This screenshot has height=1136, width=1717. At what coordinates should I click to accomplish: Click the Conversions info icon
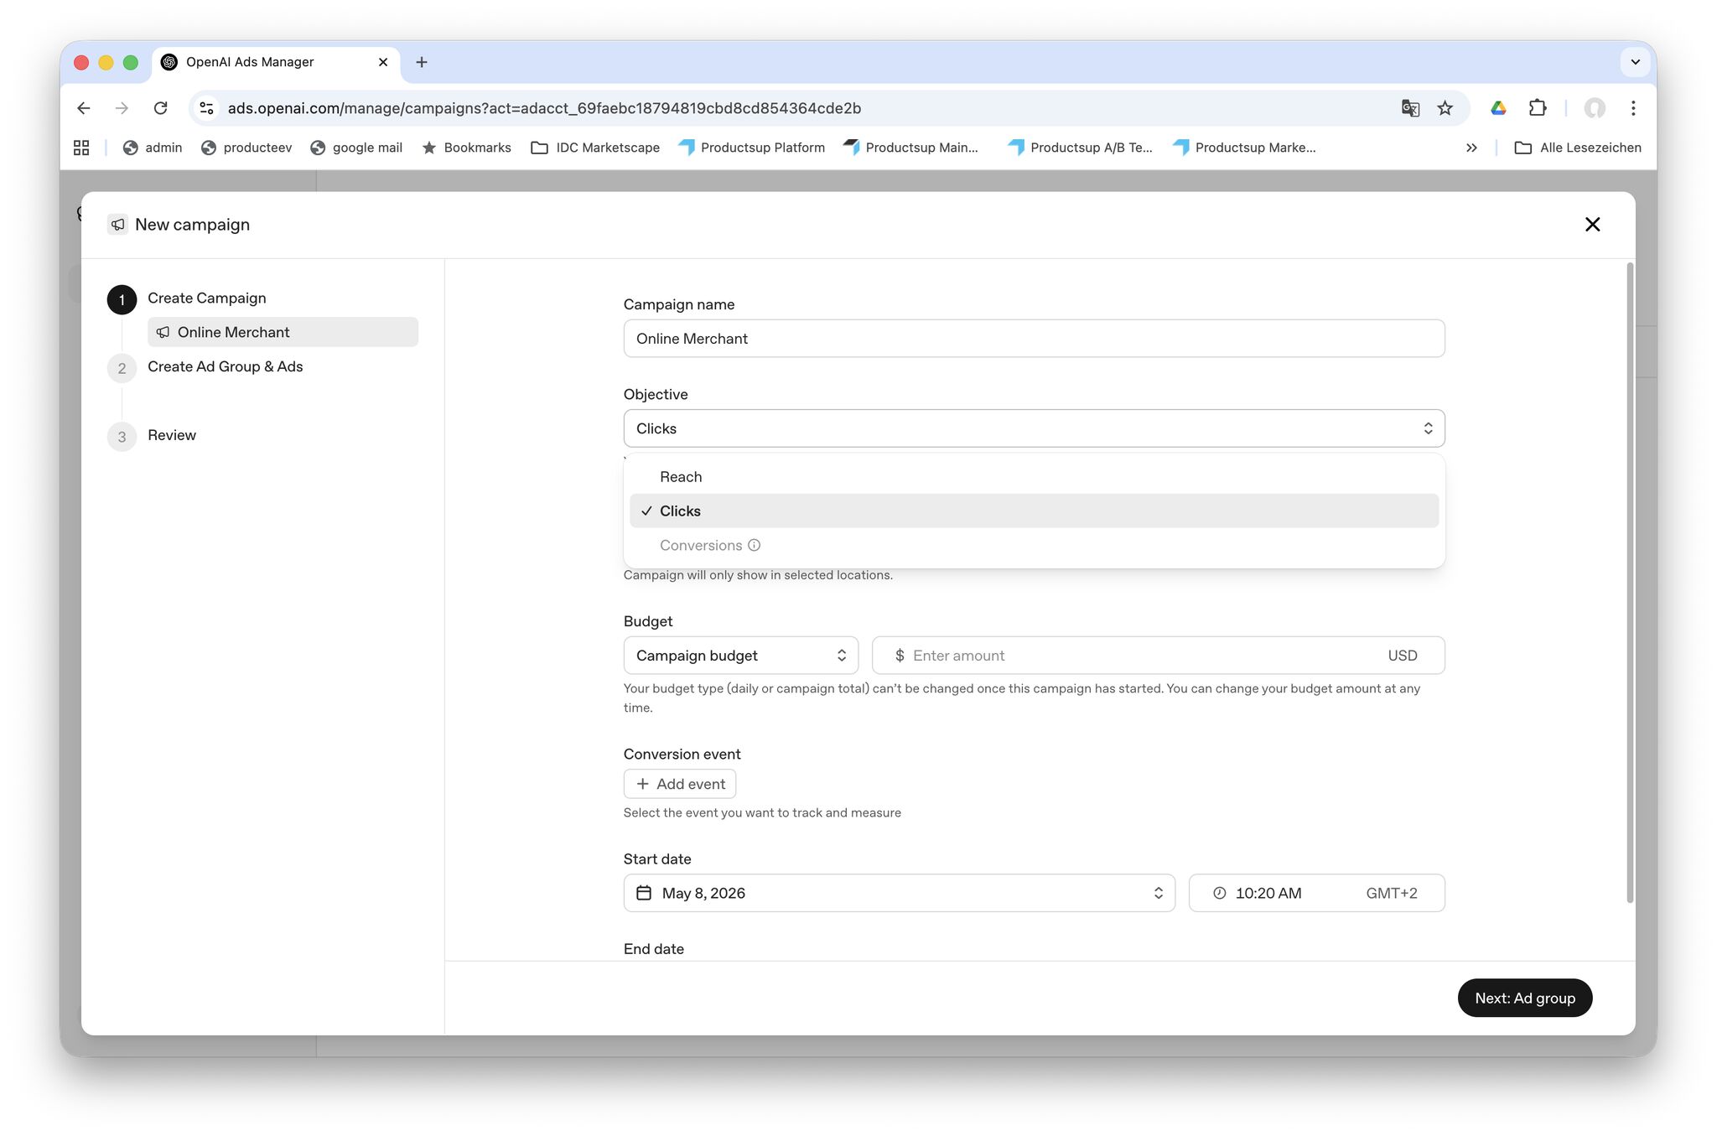pyautogui.click(x=754, y=545)
